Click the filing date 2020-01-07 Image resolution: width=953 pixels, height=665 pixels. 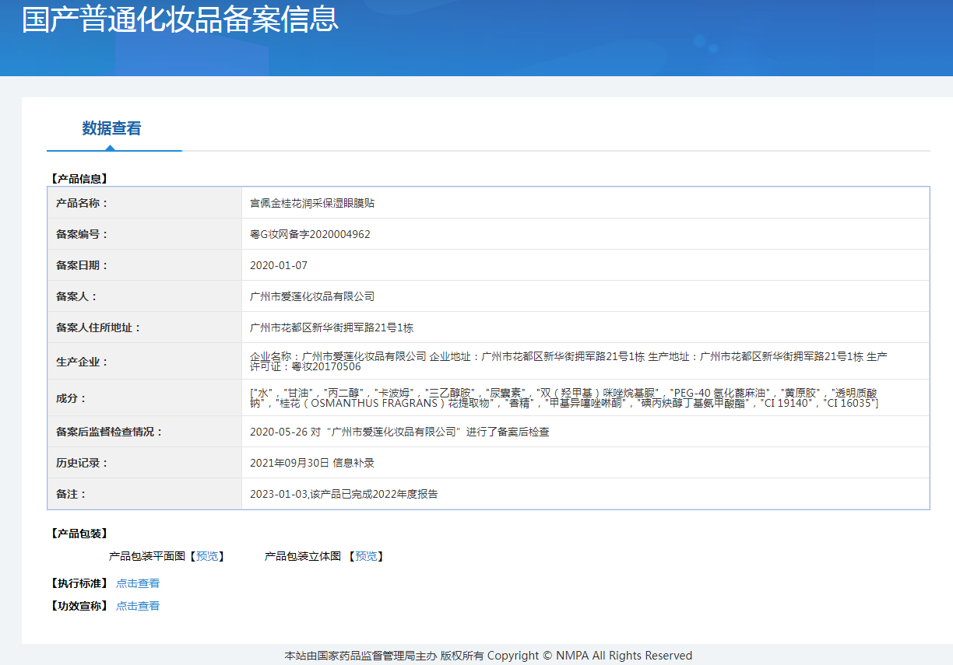(x=279, y=265)
